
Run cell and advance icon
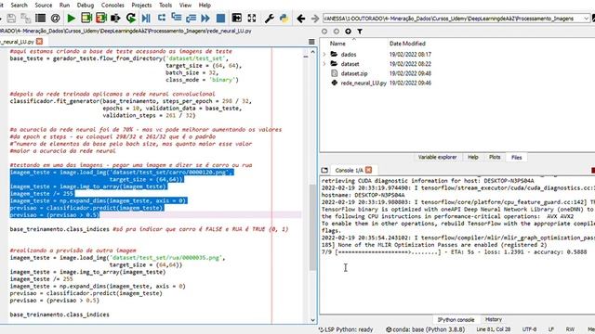101,19
